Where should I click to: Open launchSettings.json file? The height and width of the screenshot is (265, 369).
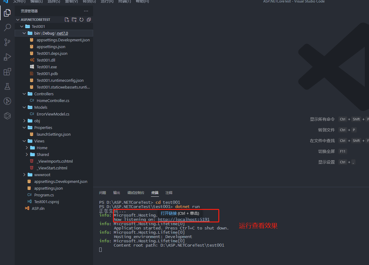(x=54, y=134)
